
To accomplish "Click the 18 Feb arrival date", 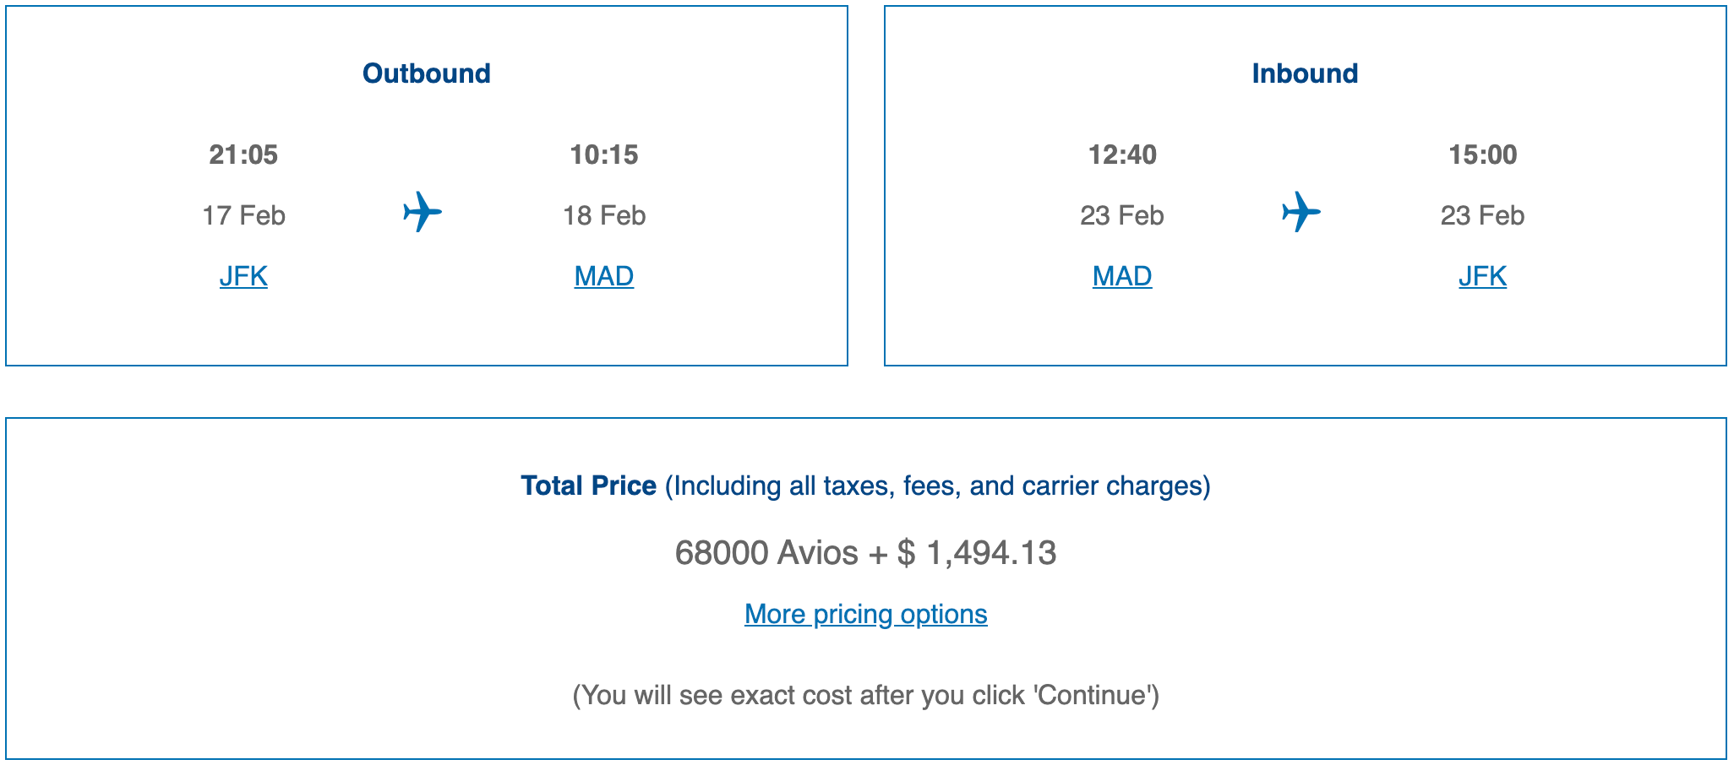I will click(x=604, y=215).
